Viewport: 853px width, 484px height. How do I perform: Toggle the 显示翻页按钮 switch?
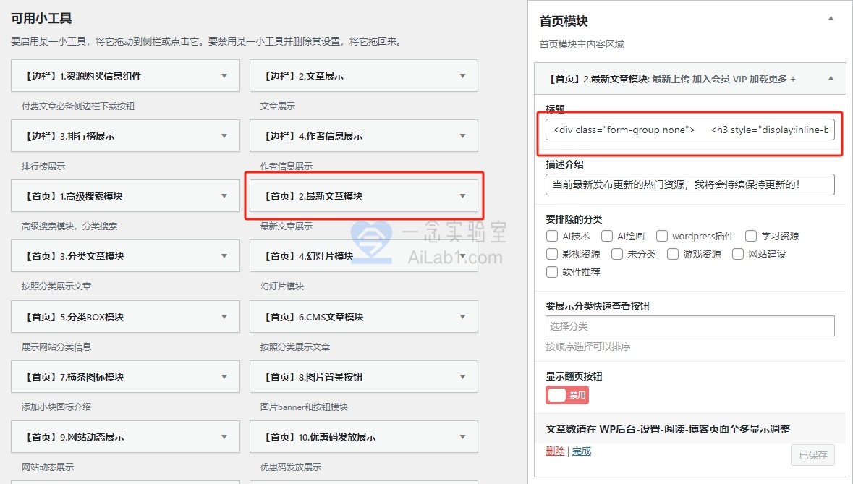(566, 395)
